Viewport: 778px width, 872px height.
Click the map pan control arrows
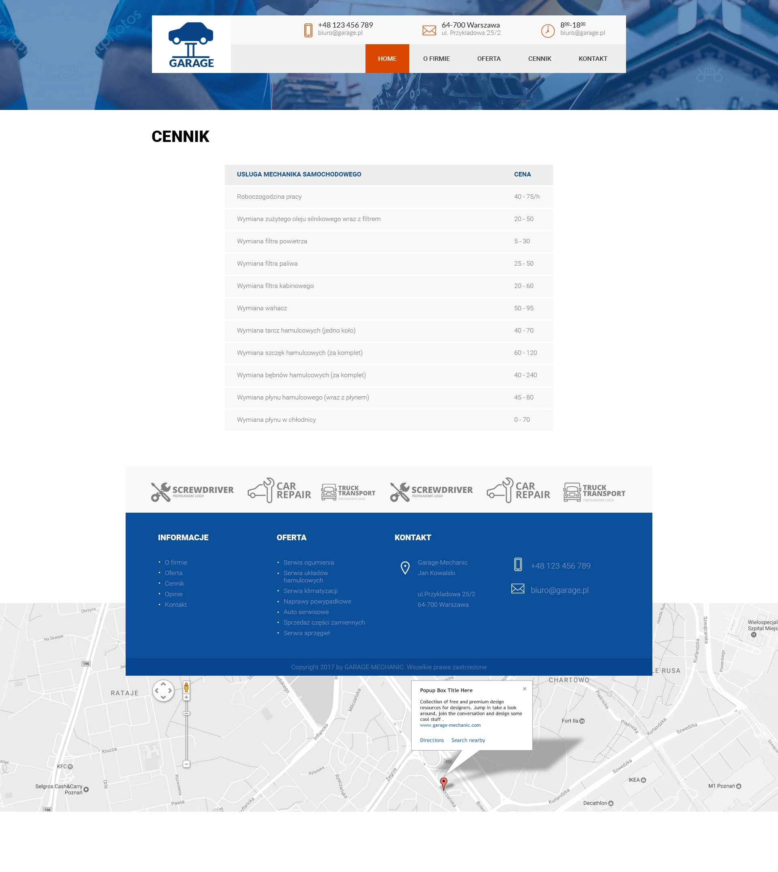163,690
